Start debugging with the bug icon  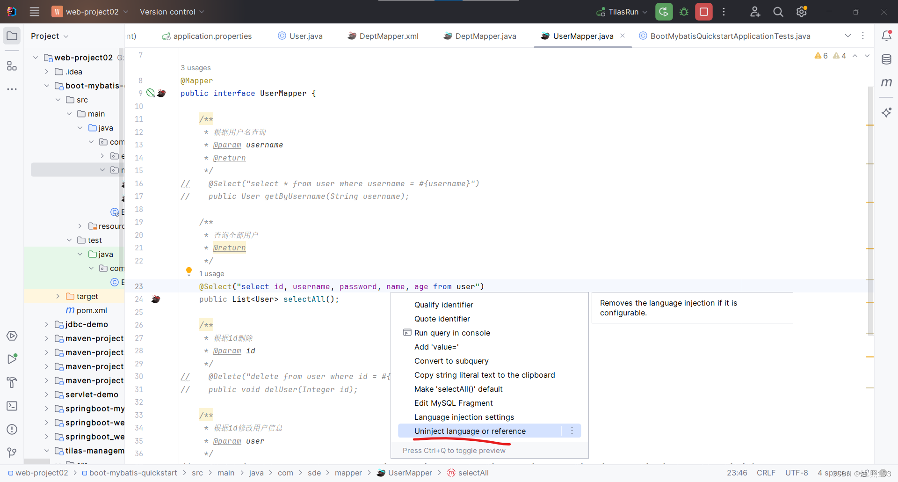pos(684,12)
